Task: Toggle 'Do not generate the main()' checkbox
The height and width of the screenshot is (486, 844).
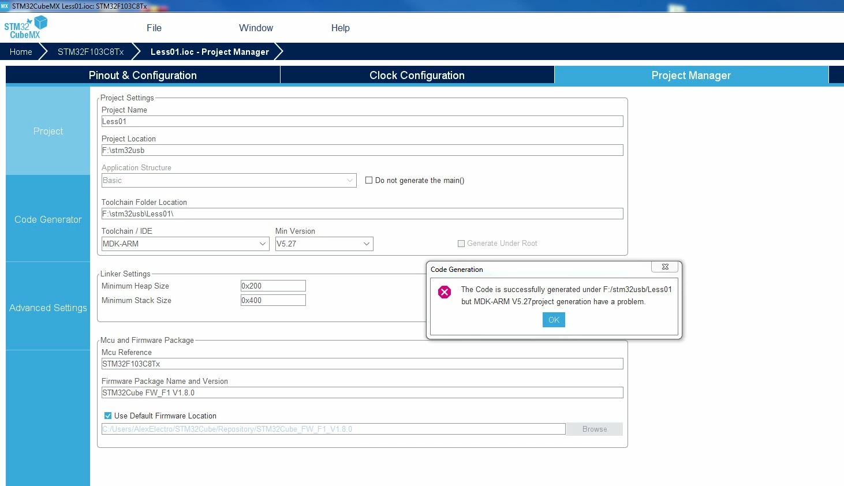Action: point(369,180)
